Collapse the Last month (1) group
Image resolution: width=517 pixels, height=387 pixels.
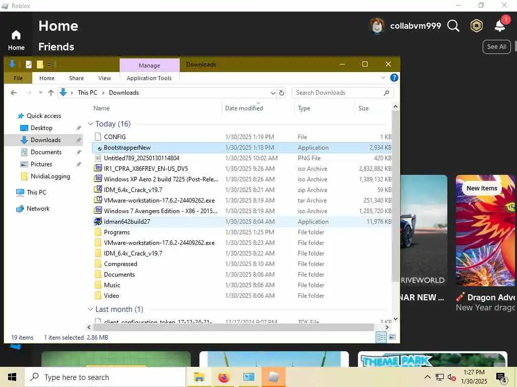(90, 309)
